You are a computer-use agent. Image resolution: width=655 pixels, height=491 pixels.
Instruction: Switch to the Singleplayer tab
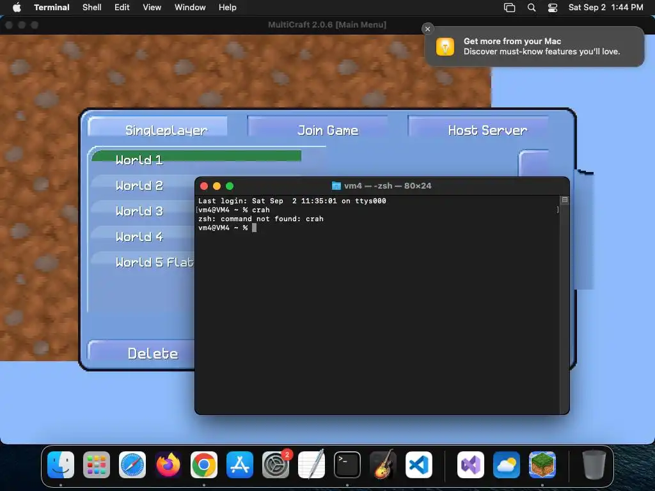158,126
